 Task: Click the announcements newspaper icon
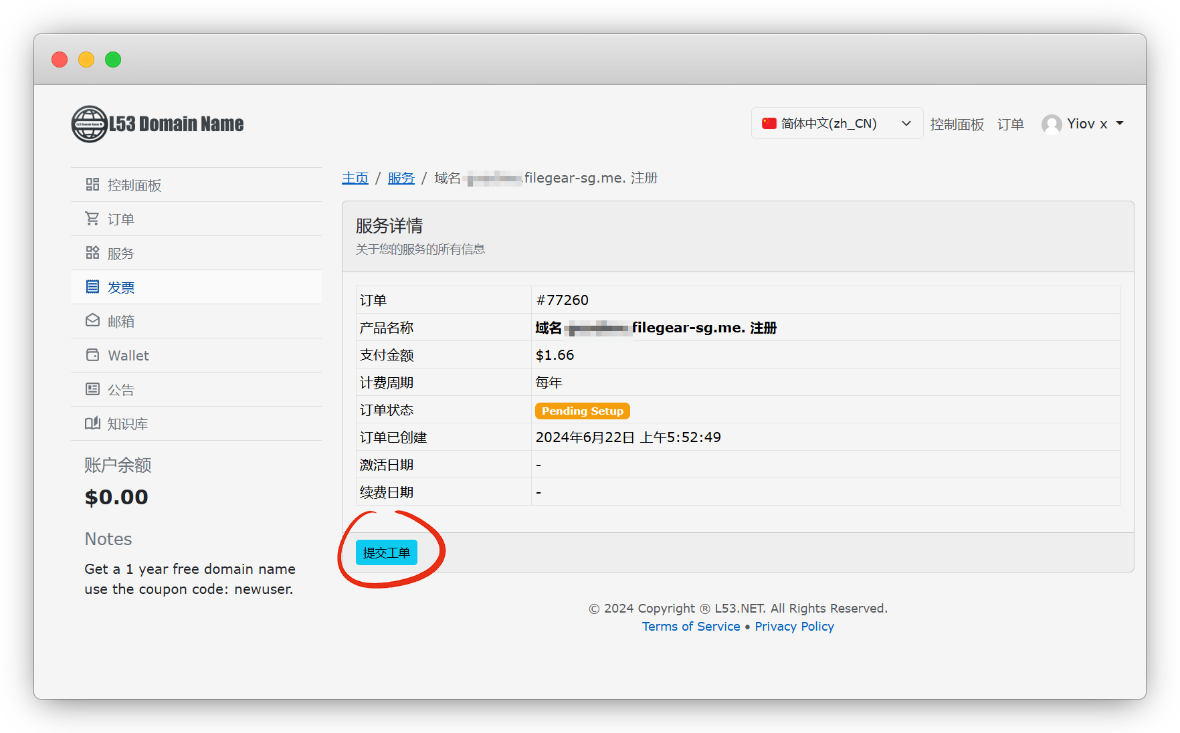(92, 389)
